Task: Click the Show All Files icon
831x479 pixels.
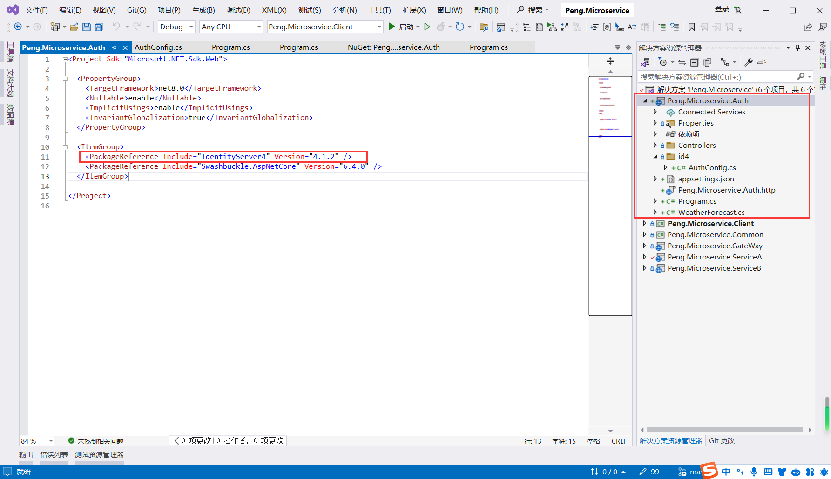Action: pyautogui.click(x=707, y=62)
